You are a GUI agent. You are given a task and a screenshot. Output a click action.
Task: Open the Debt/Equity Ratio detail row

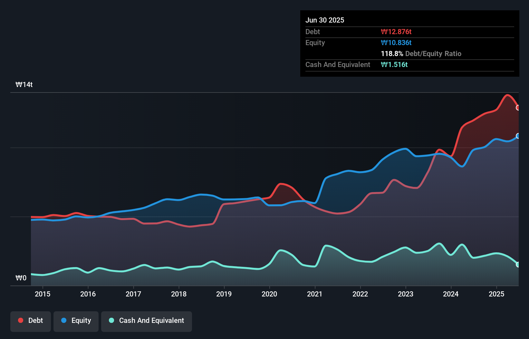[421, 53]
